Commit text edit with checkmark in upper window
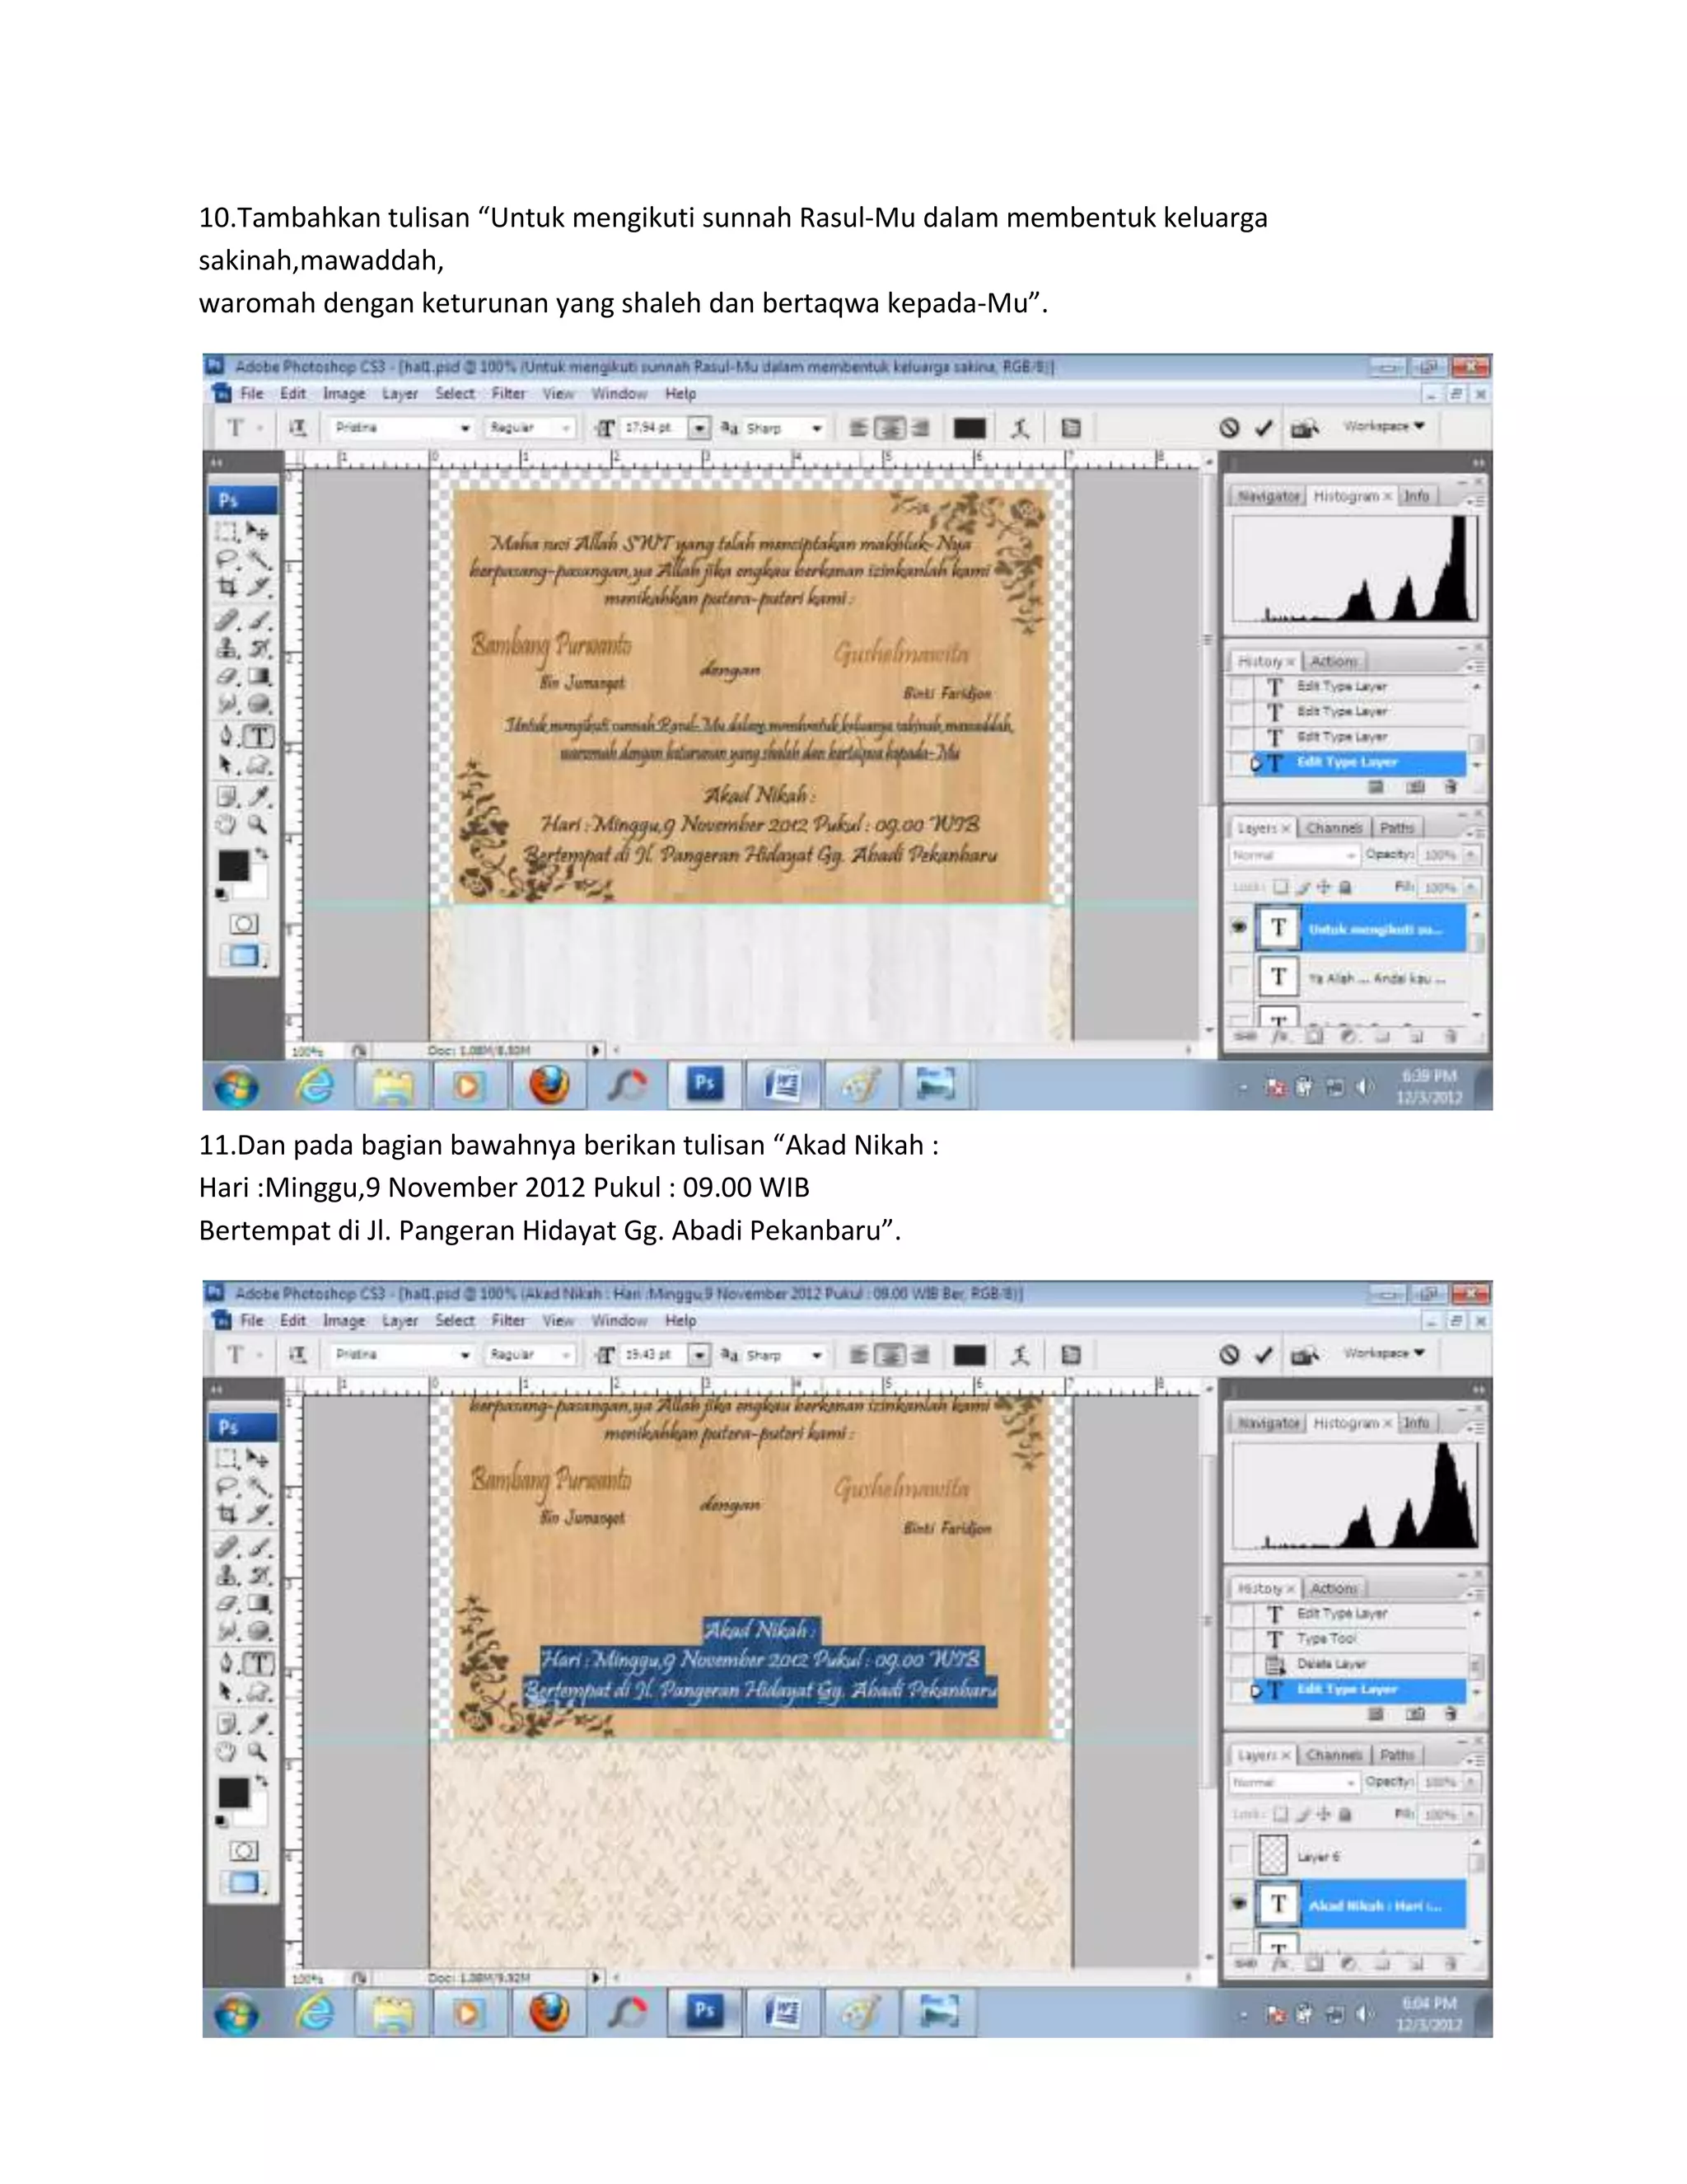Viewport: 1687px width, 2184px height. (x=1264, y=428)
